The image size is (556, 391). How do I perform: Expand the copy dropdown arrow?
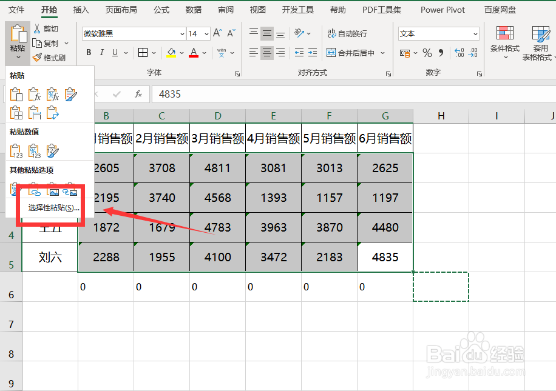66,43
